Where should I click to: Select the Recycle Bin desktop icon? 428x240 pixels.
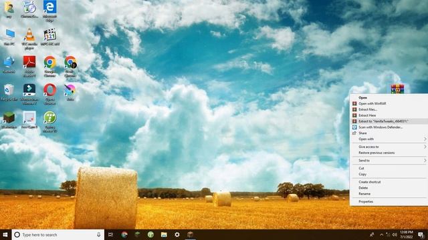pos(9,93)
